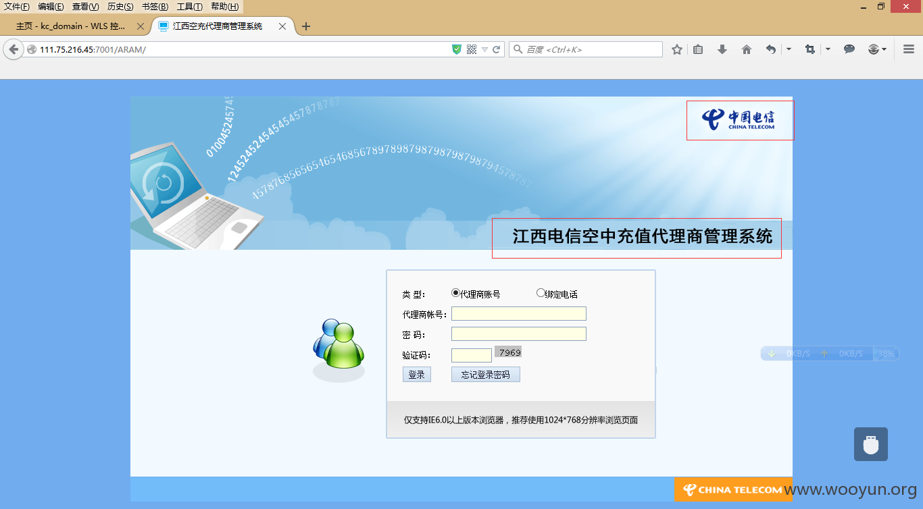Open the 历史(S) menu
Screen dimensions: 923x509
pos(120,7)
